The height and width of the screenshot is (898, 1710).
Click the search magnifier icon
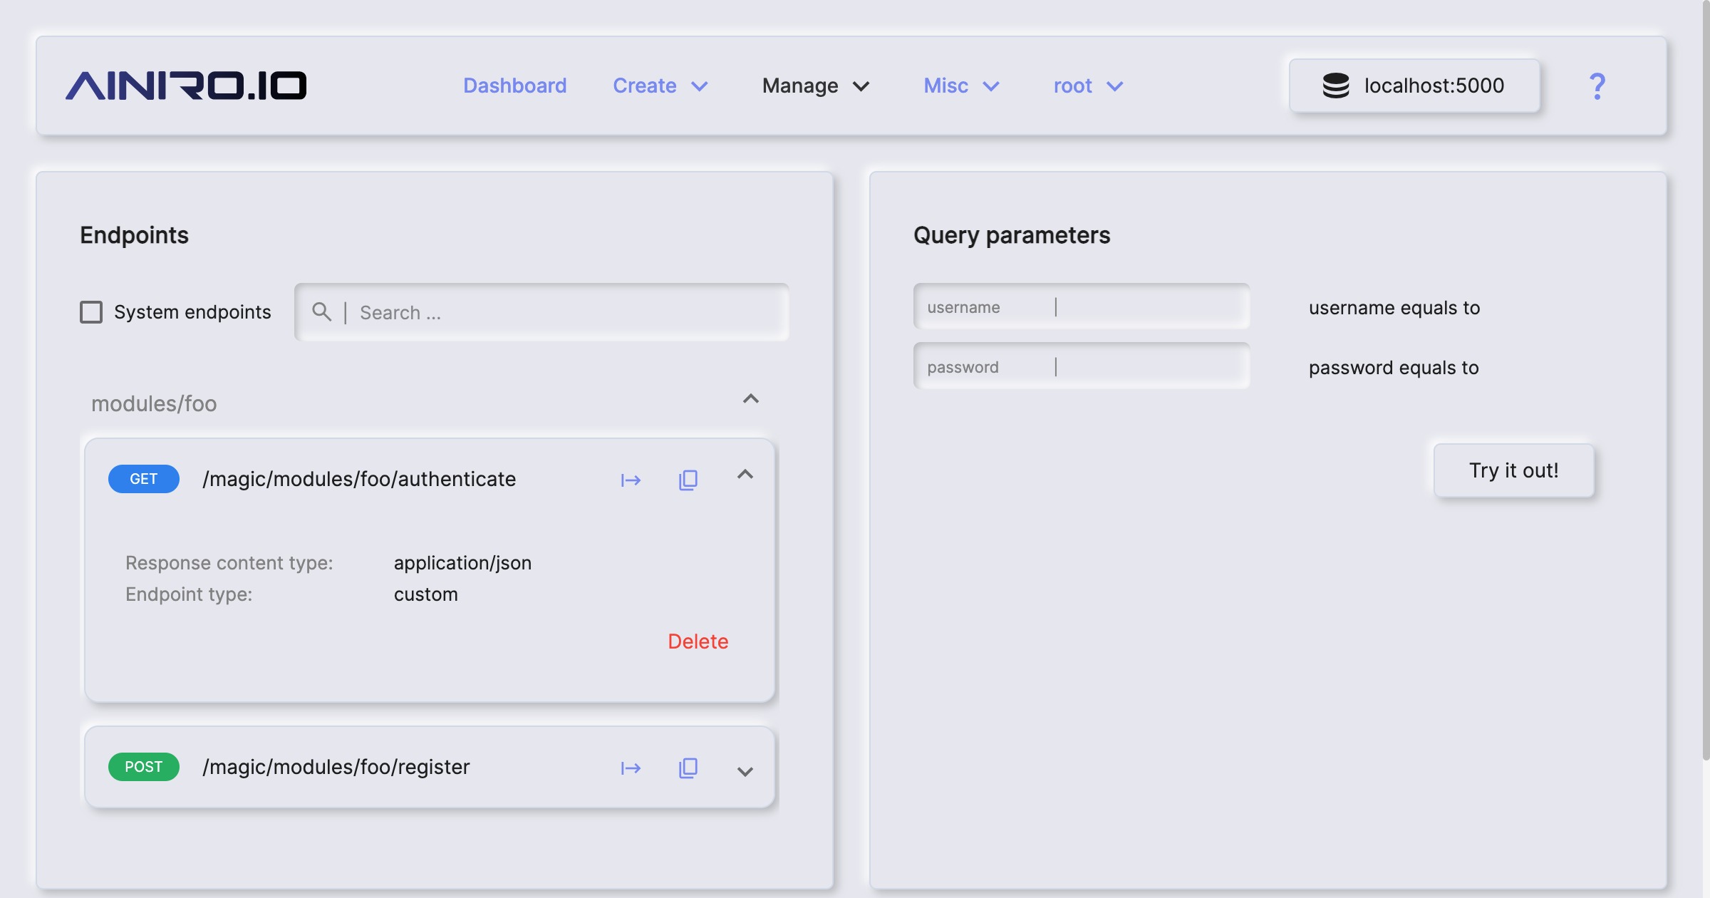321,311
